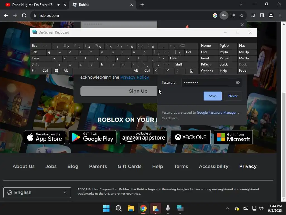Open the tab search chevron
The height and width of the screenshot is (215, 286).
(241, 4)
